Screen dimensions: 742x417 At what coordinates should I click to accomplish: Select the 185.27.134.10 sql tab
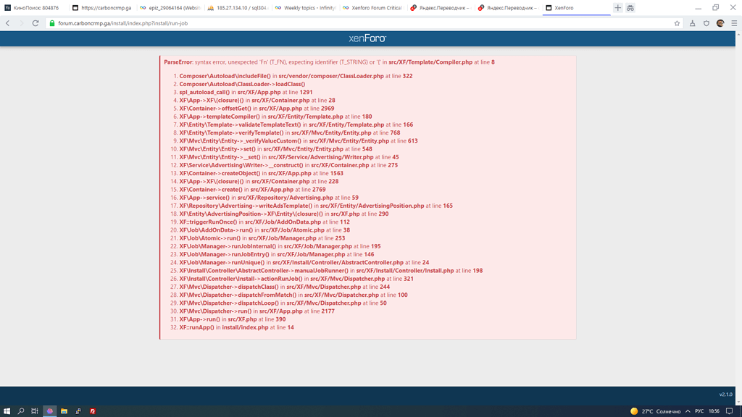point(237,8)
